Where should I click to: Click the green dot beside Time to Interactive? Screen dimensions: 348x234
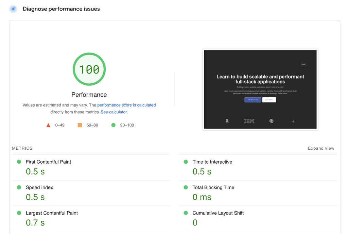click(x=186, y=162)
